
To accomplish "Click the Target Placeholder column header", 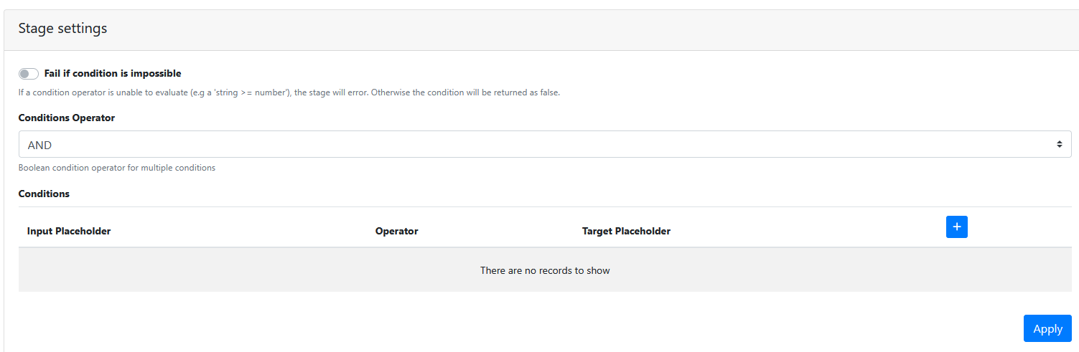I will pyautogui.click(x=626, y=232).
